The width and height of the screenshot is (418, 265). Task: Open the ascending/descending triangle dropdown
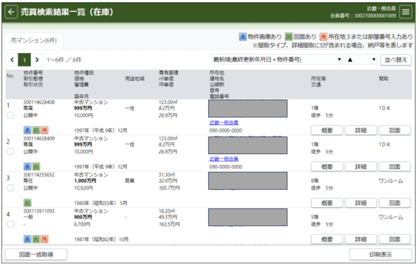click(361, 60)
